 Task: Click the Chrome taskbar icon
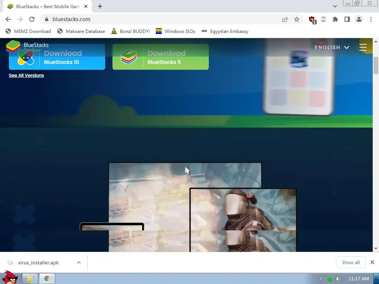coord(47,279)
